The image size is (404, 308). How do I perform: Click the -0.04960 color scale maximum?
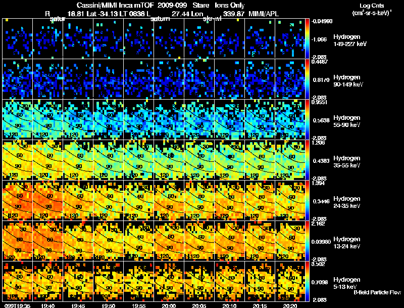322,21
